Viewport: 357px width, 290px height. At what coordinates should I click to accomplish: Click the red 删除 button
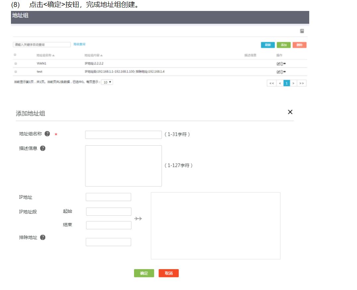[x=300, y=45]
